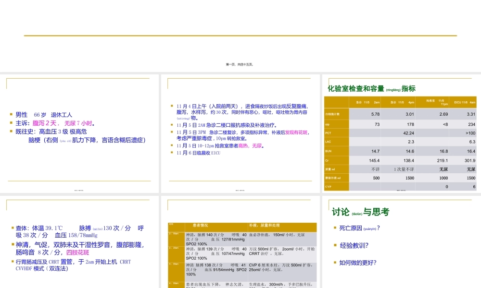This screenshot has width=481, height=288.
Task: Click the column header 'EICU 11/6 4am'
Action: [463, 102]
